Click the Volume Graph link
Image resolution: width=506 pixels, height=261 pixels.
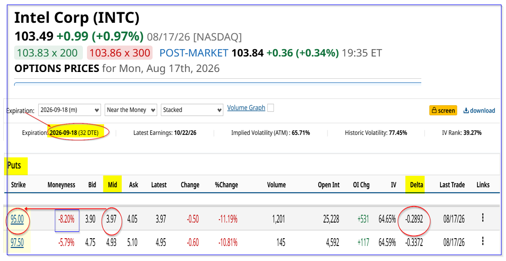click(x=246, y=108)
